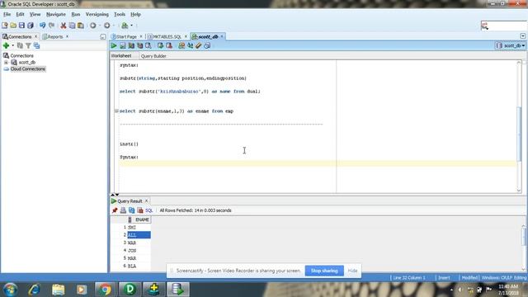
Task: Minimize the Connections panel with its minimize button
Action: (103, 36)
